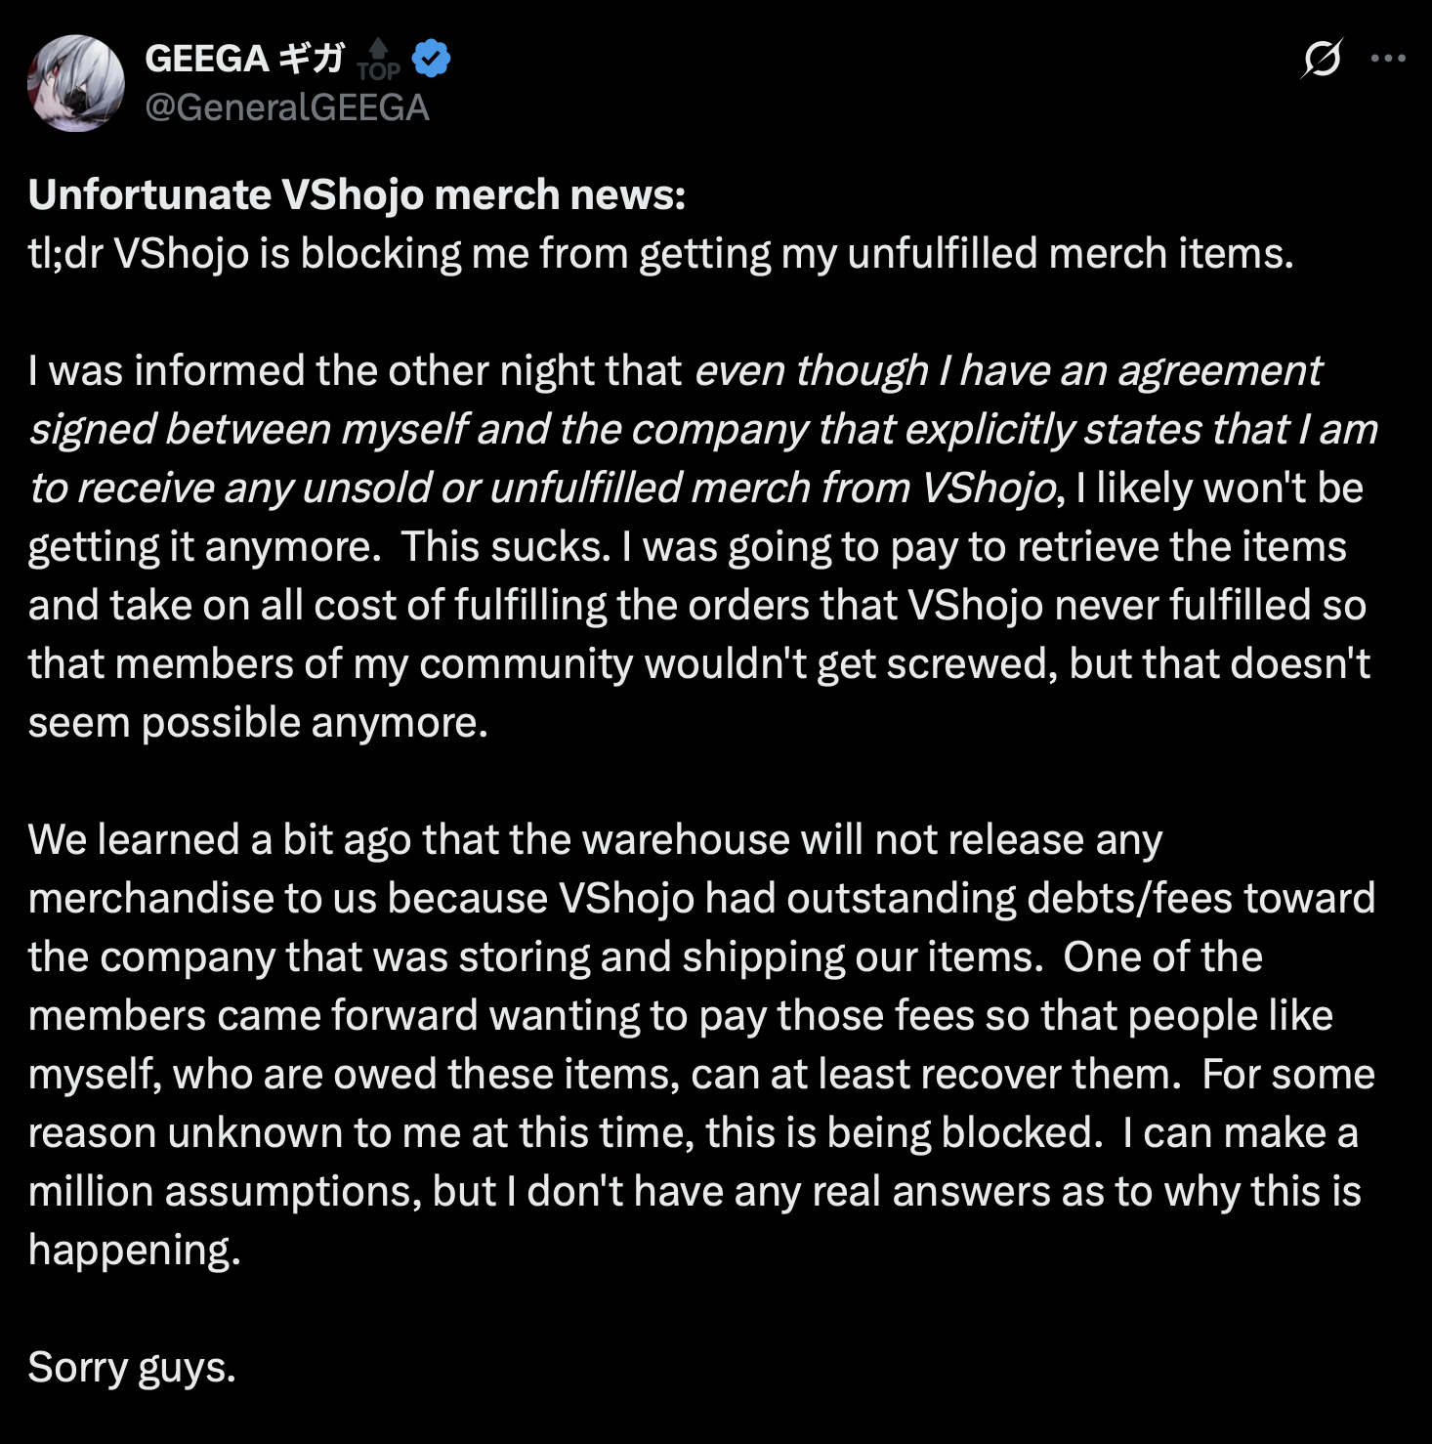Click the blue verified checkmark badge
Image resolution: width=1432 pixels, height=1444 pixels.
[x=431, y=59]
